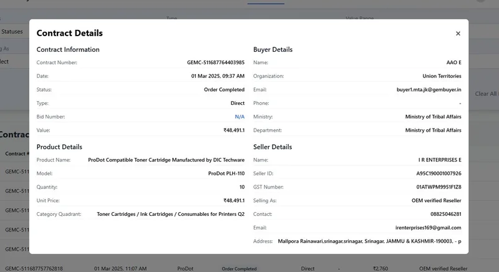
Task: Click Order Completed badge in background table row
Action: click(x=239, y=269)
